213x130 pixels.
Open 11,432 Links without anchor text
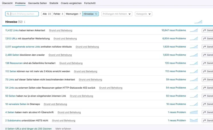click(12, 30)
